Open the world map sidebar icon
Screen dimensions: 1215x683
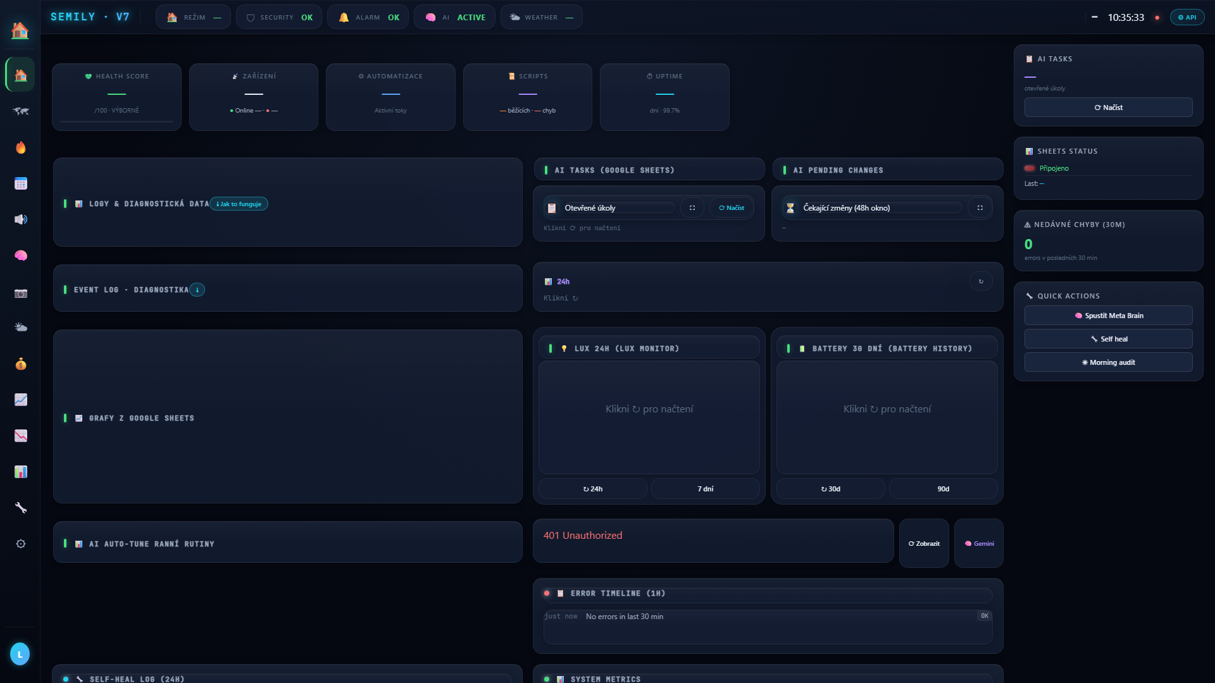tap(20, 111)
